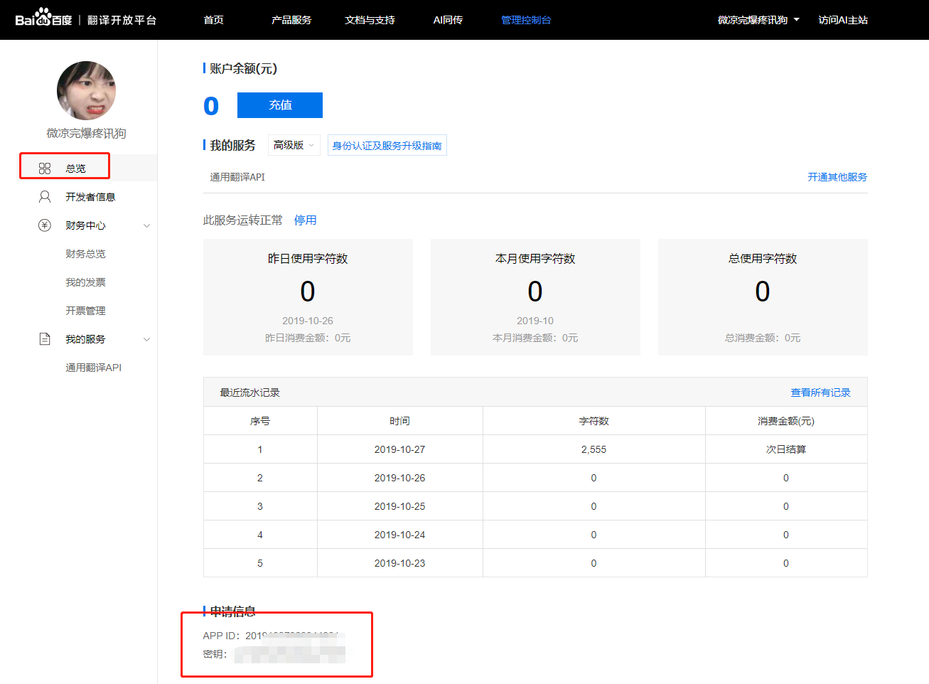
Task: Open the overview grid icon (总览)
Action: (45, 169)
